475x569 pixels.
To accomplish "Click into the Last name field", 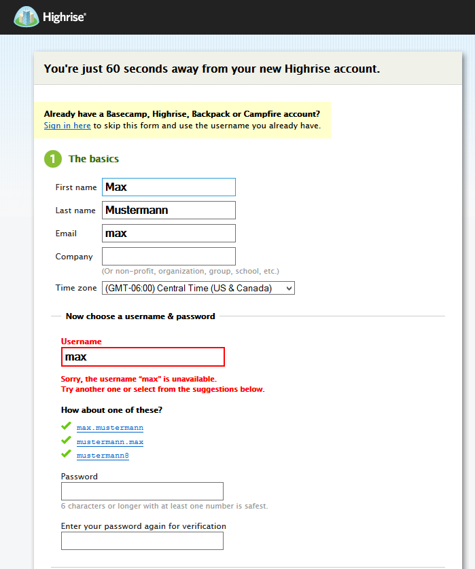I will point(169,210).
